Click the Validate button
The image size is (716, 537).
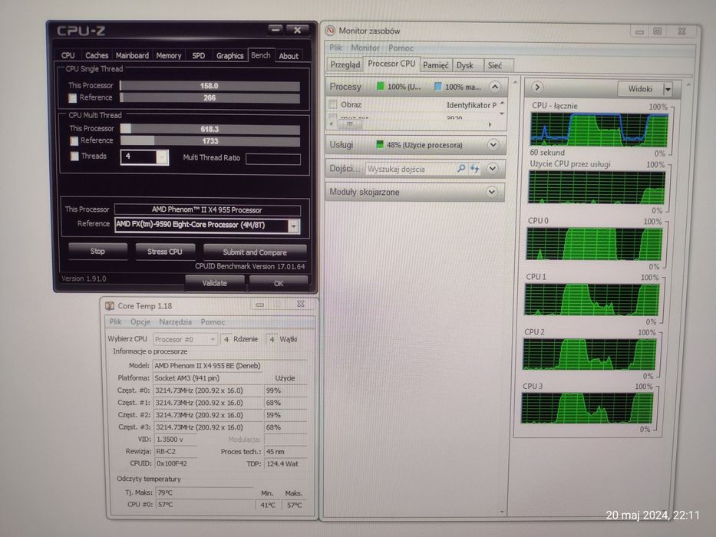(215, 283)
